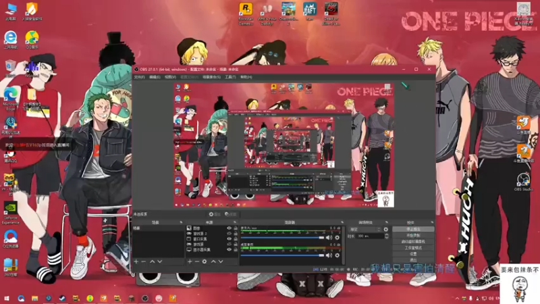Click the 工作室模式 studio mode button

pyautogui.click(x=413, y=248)
